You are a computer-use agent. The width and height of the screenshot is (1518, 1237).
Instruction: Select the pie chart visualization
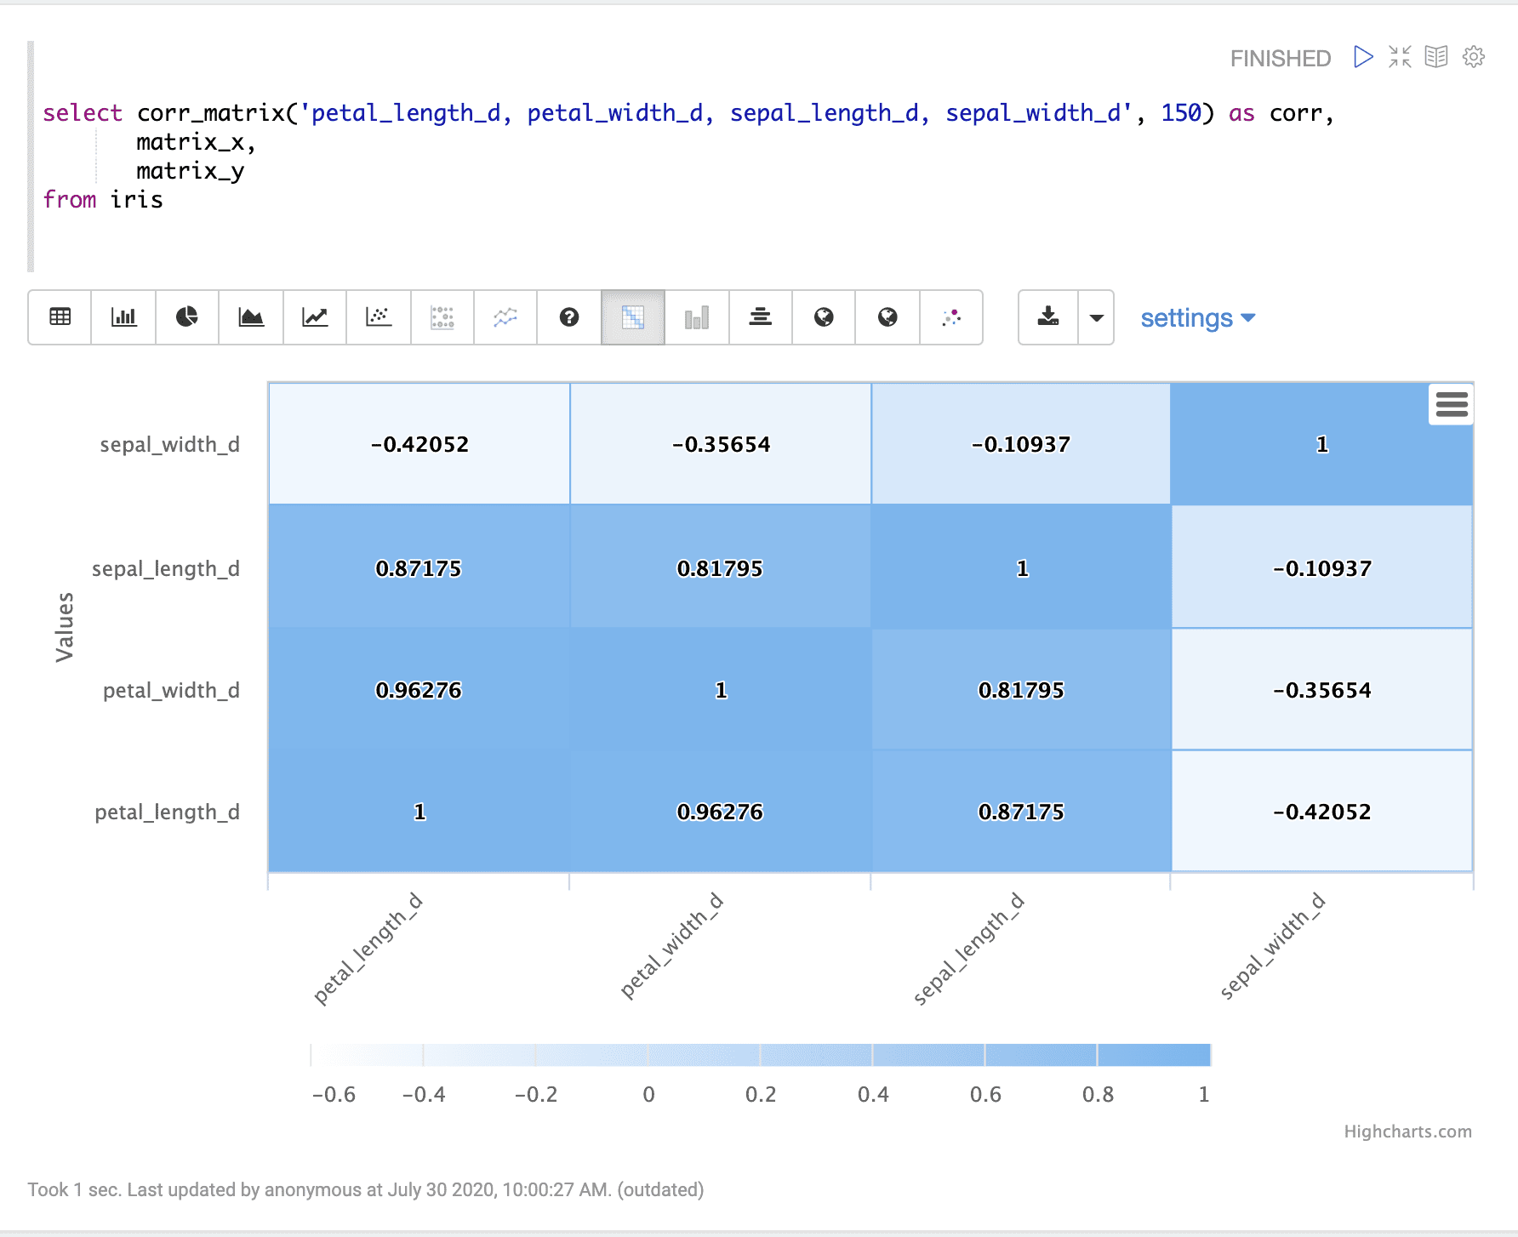click(186, 317)
